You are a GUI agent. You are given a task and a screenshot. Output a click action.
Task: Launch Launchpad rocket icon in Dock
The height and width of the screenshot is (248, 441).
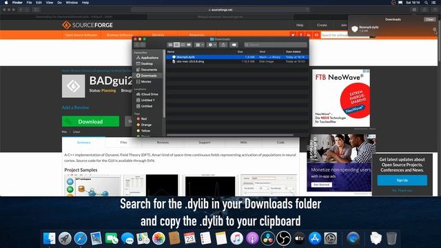coord(65,238)
